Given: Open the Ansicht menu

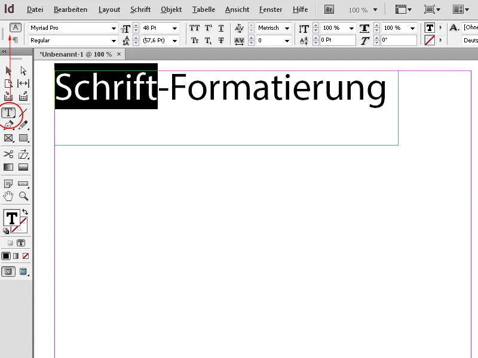Looking at the screenshot, I should pos(237,10).
